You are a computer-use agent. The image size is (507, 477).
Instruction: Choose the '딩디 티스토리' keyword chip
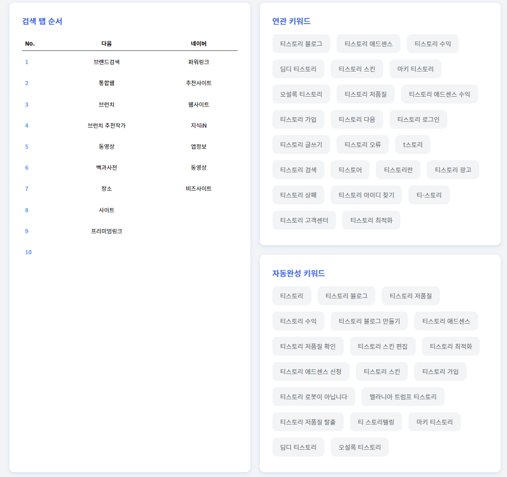[298, 69]
